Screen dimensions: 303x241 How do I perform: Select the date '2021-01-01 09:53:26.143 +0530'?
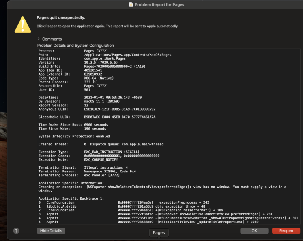coord(113,98)
